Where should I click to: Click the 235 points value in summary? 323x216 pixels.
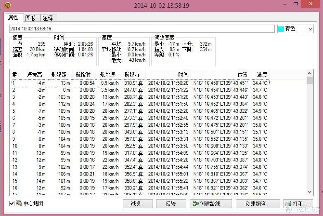42,44
